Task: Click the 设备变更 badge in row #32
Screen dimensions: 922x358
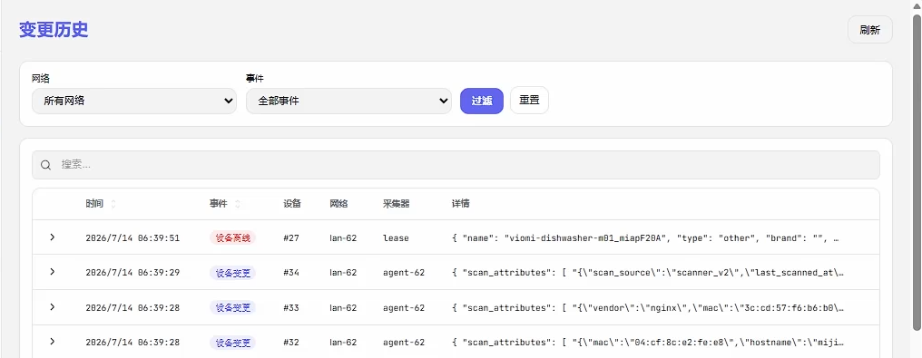Action: point(233,343)
